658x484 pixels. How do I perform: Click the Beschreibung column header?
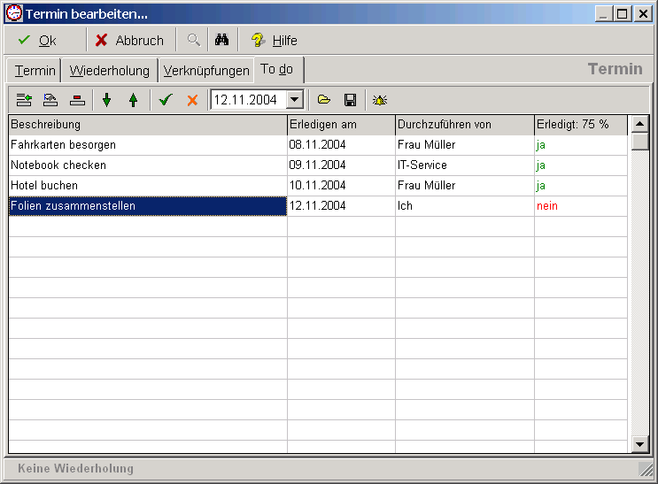(x=148, y=125)
